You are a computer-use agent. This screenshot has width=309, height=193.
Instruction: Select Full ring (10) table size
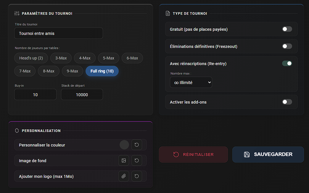click(102, 71)
